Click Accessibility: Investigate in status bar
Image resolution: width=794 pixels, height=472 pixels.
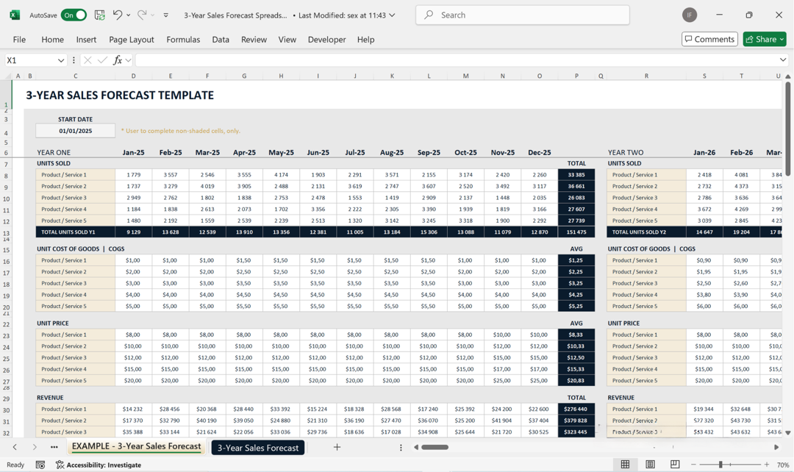tap(99, 465)
